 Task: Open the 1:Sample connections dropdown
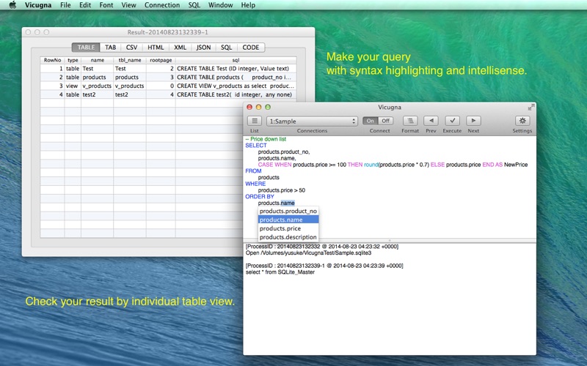pos(312,122)
